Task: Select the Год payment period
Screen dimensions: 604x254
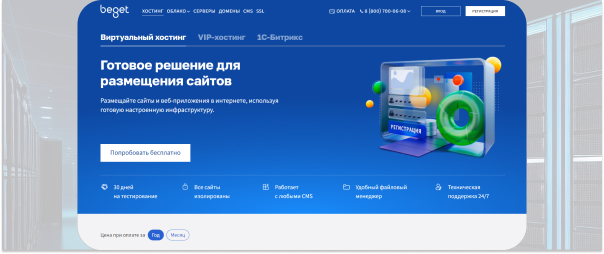Action: [x=156, y=235]
